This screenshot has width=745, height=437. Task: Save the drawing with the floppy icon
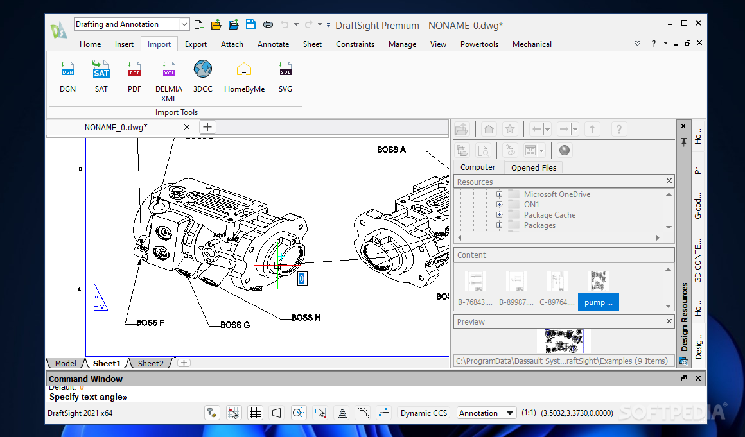[250, 24]
